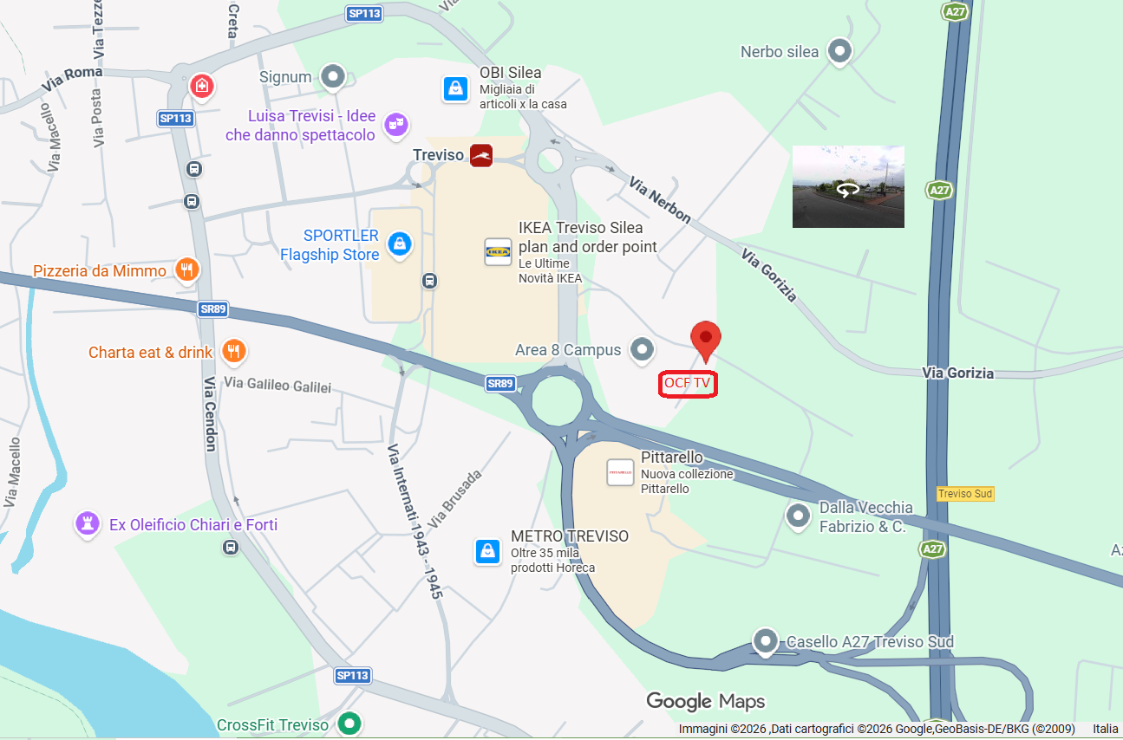Open the Nerbo silea place marker
Image resolution: width=1123 pixels, height=740 pixels.
click(839, 52)
